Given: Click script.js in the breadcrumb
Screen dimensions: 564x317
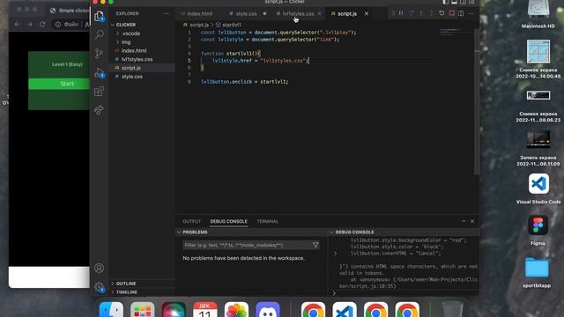Looking at the screenshot, I should (x=199, y=25).
